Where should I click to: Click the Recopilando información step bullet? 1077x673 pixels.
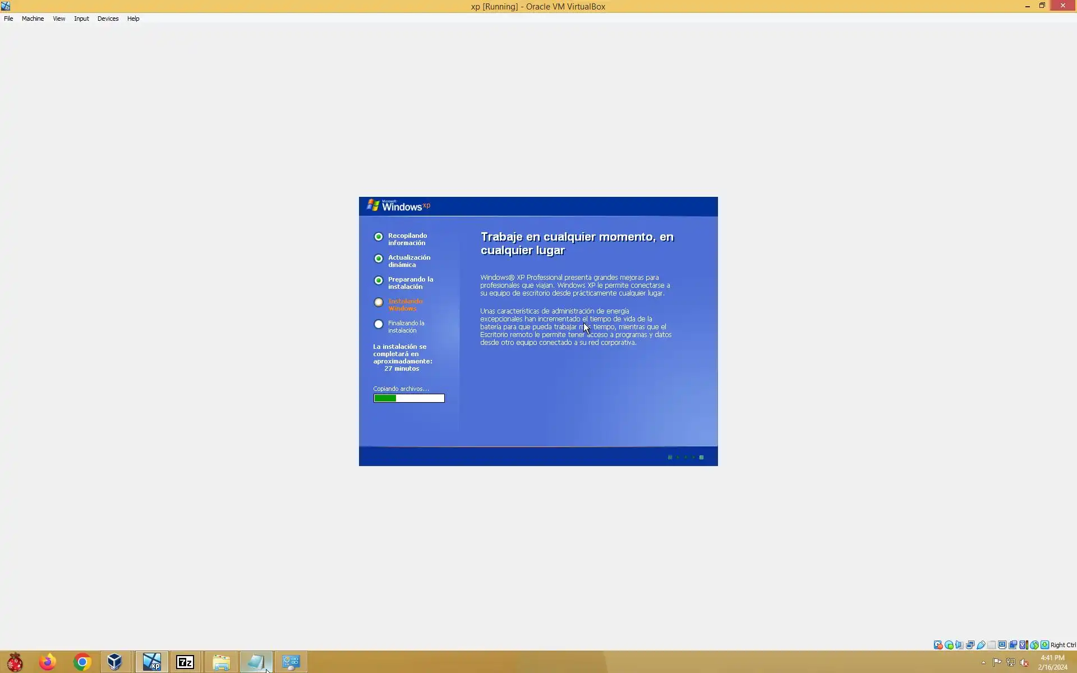[379, 237]
